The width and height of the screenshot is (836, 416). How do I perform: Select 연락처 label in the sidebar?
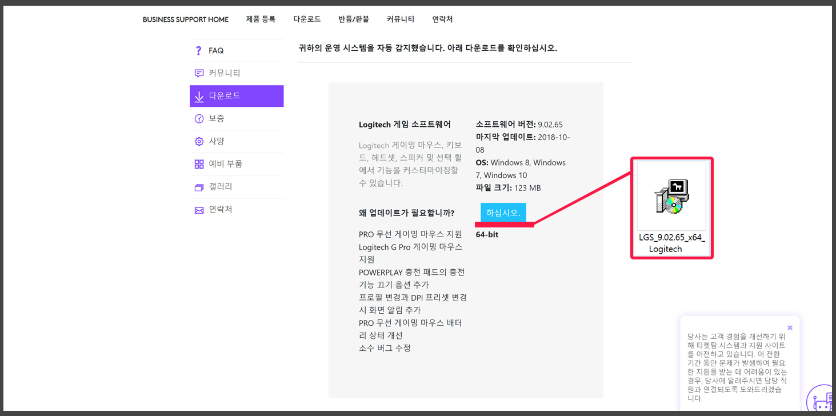click(221, 209)
